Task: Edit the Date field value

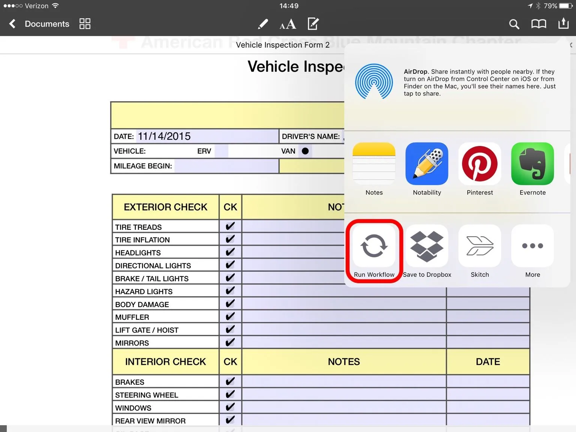Action: coord(206,136)
